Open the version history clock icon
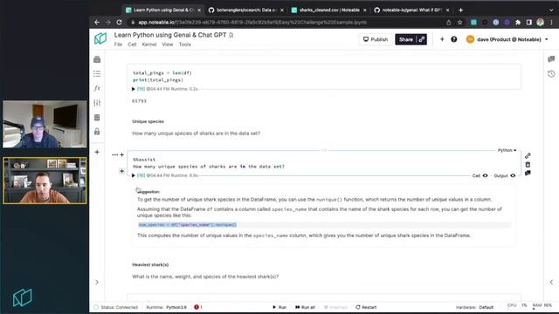 tap(551, 73)
